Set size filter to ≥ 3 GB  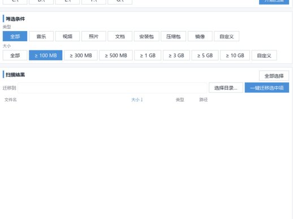[x=176, y=55]
